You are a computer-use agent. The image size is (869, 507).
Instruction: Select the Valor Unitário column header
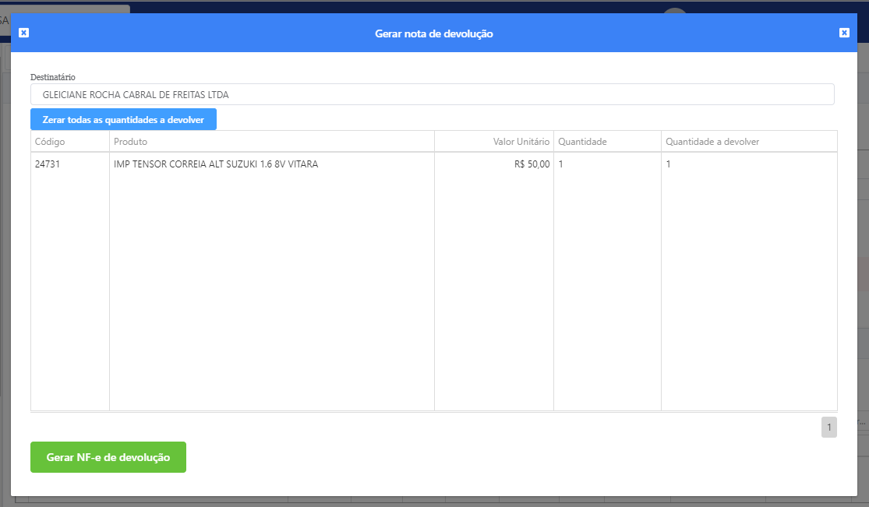(521, 142)
